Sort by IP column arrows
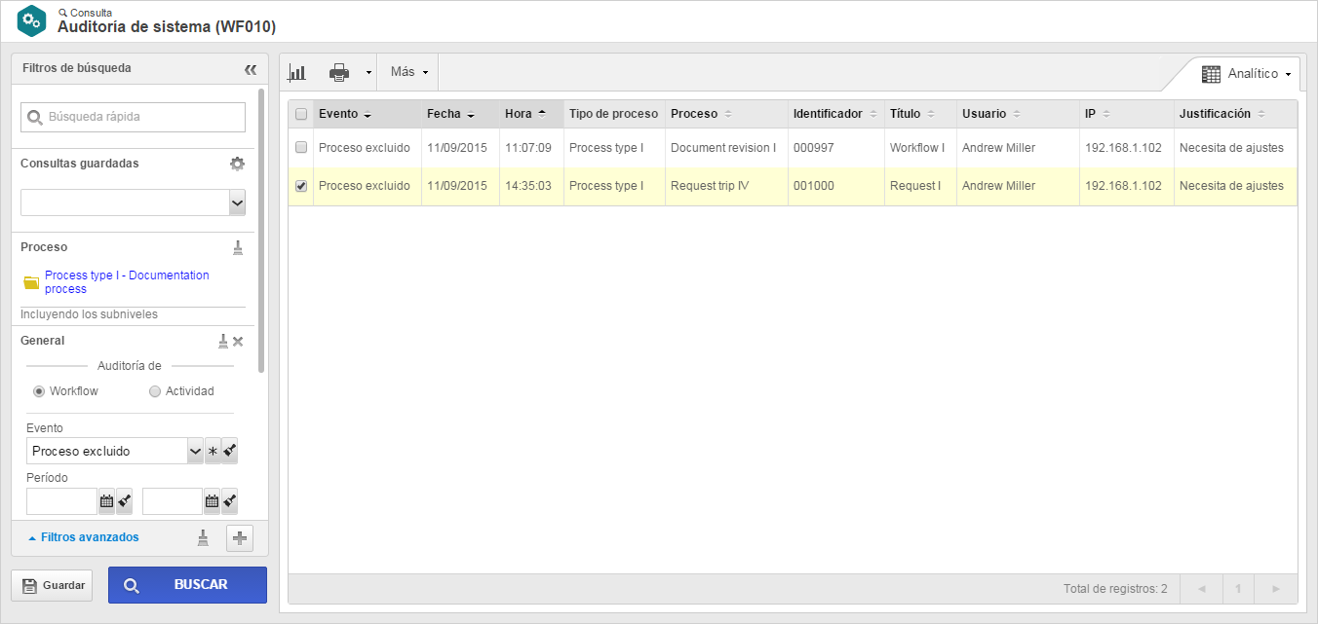The width and height of the screenshot is (1318, 624). (x=1105, y=115)
